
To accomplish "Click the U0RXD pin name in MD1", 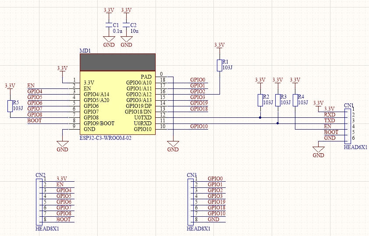I will point(142,123).
